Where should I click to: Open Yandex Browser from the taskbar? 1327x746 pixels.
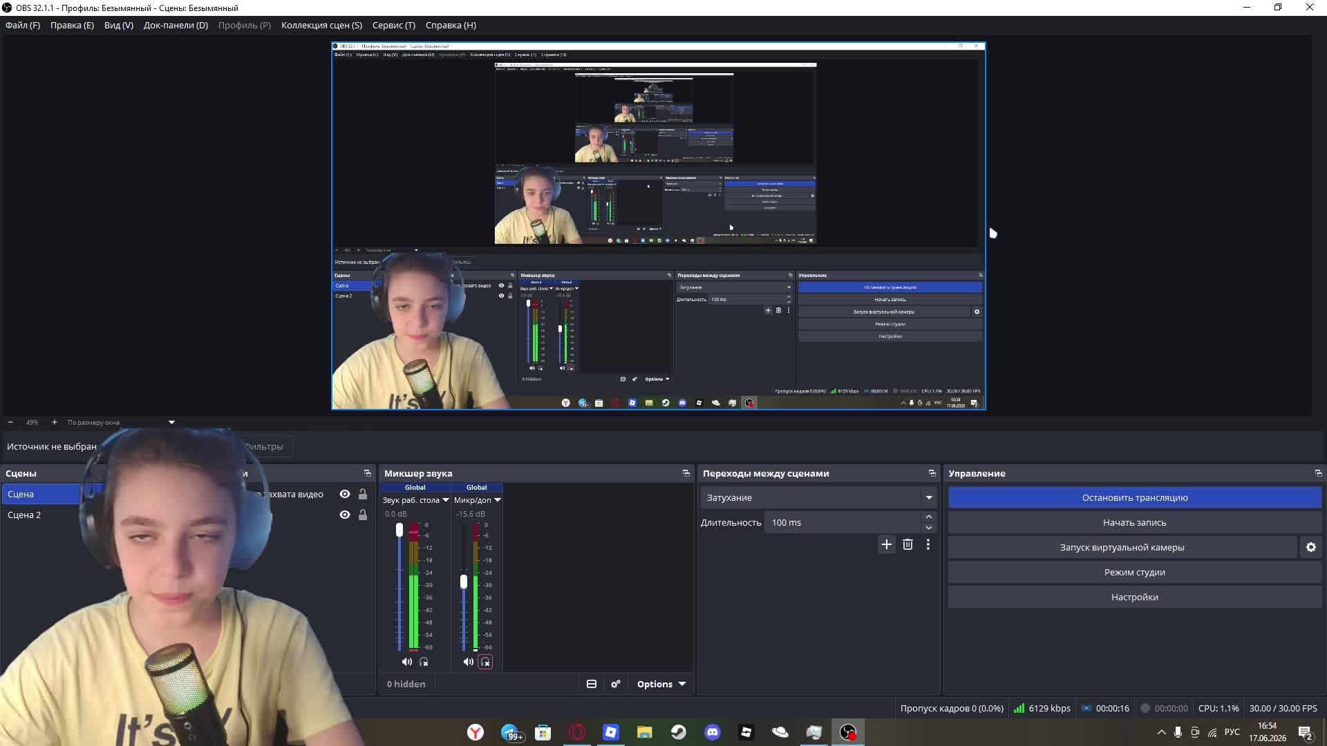click(476, 732)
